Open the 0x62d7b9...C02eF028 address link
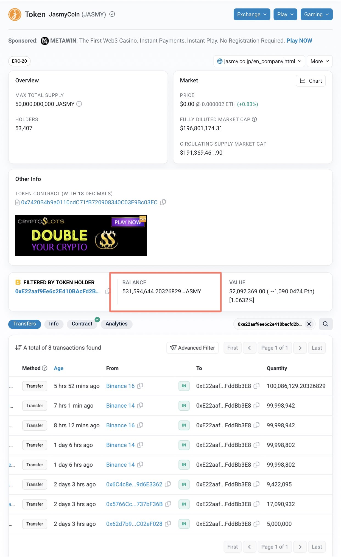 click(x=134, y=524)
